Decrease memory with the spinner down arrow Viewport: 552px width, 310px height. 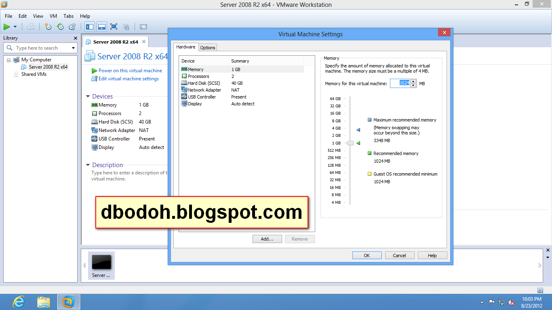tap(413, 86)
